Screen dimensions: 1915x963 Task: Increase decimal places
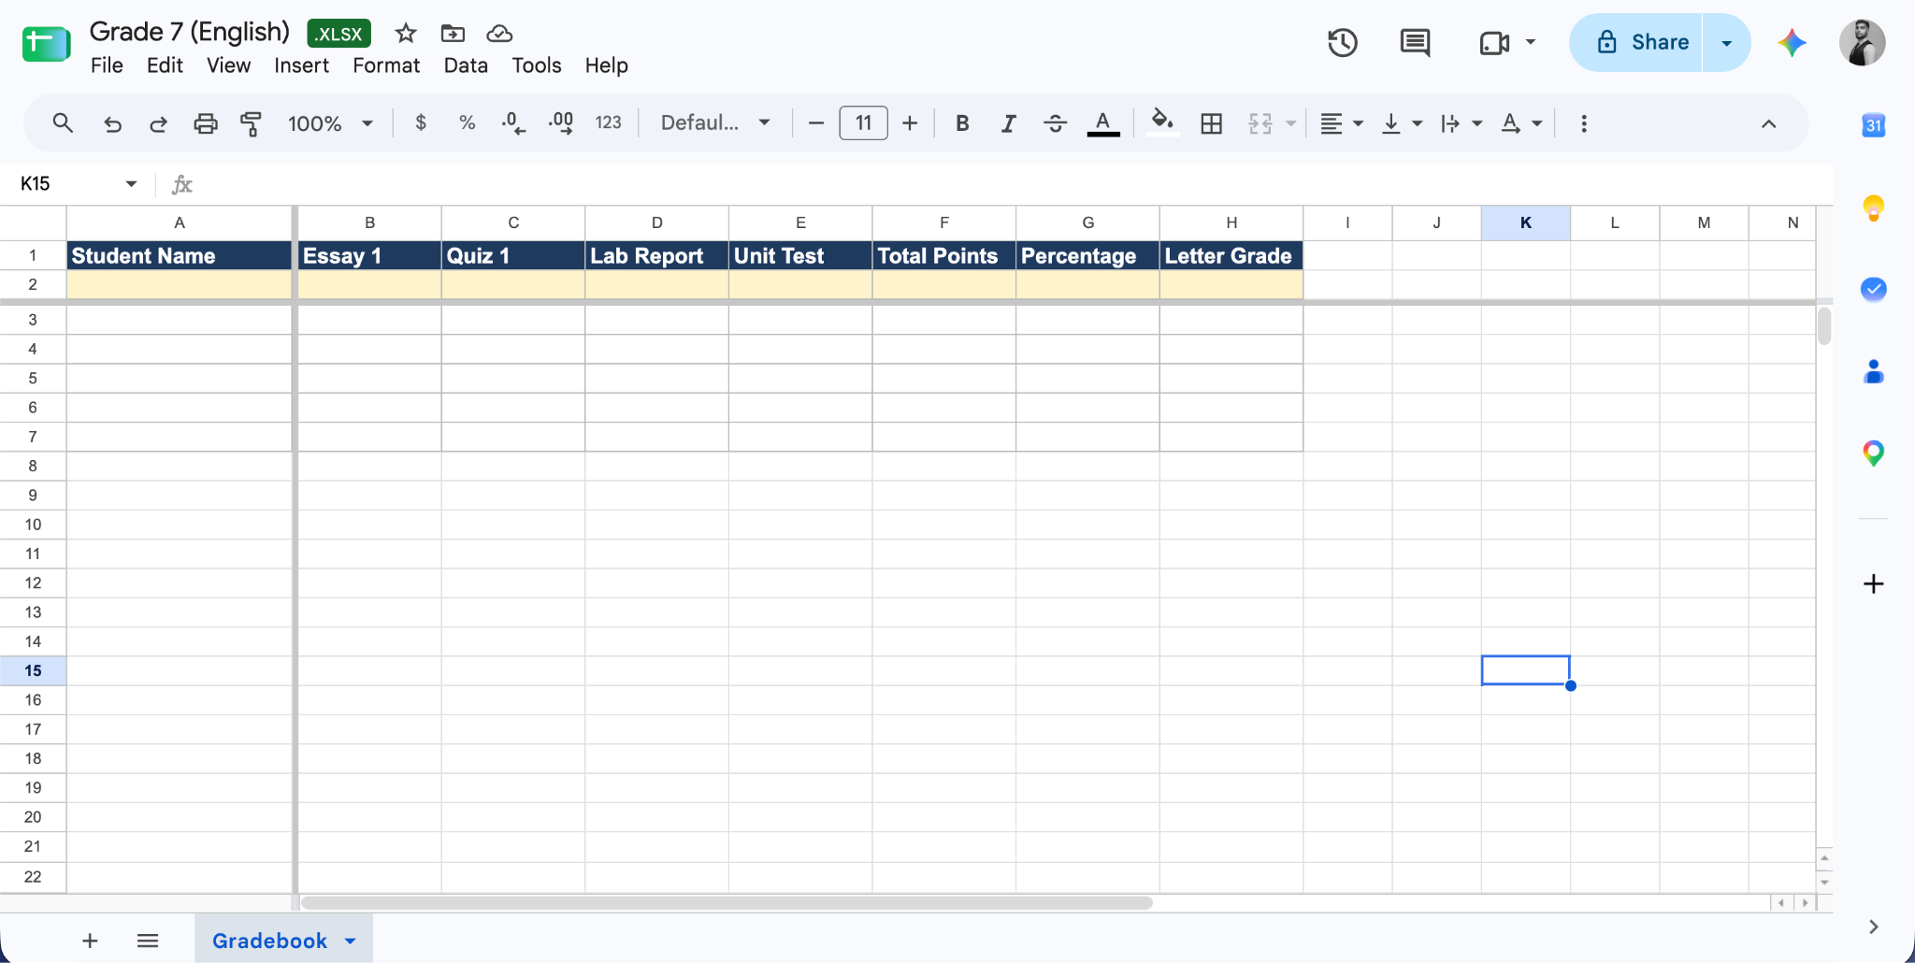(x=561, y=123)
